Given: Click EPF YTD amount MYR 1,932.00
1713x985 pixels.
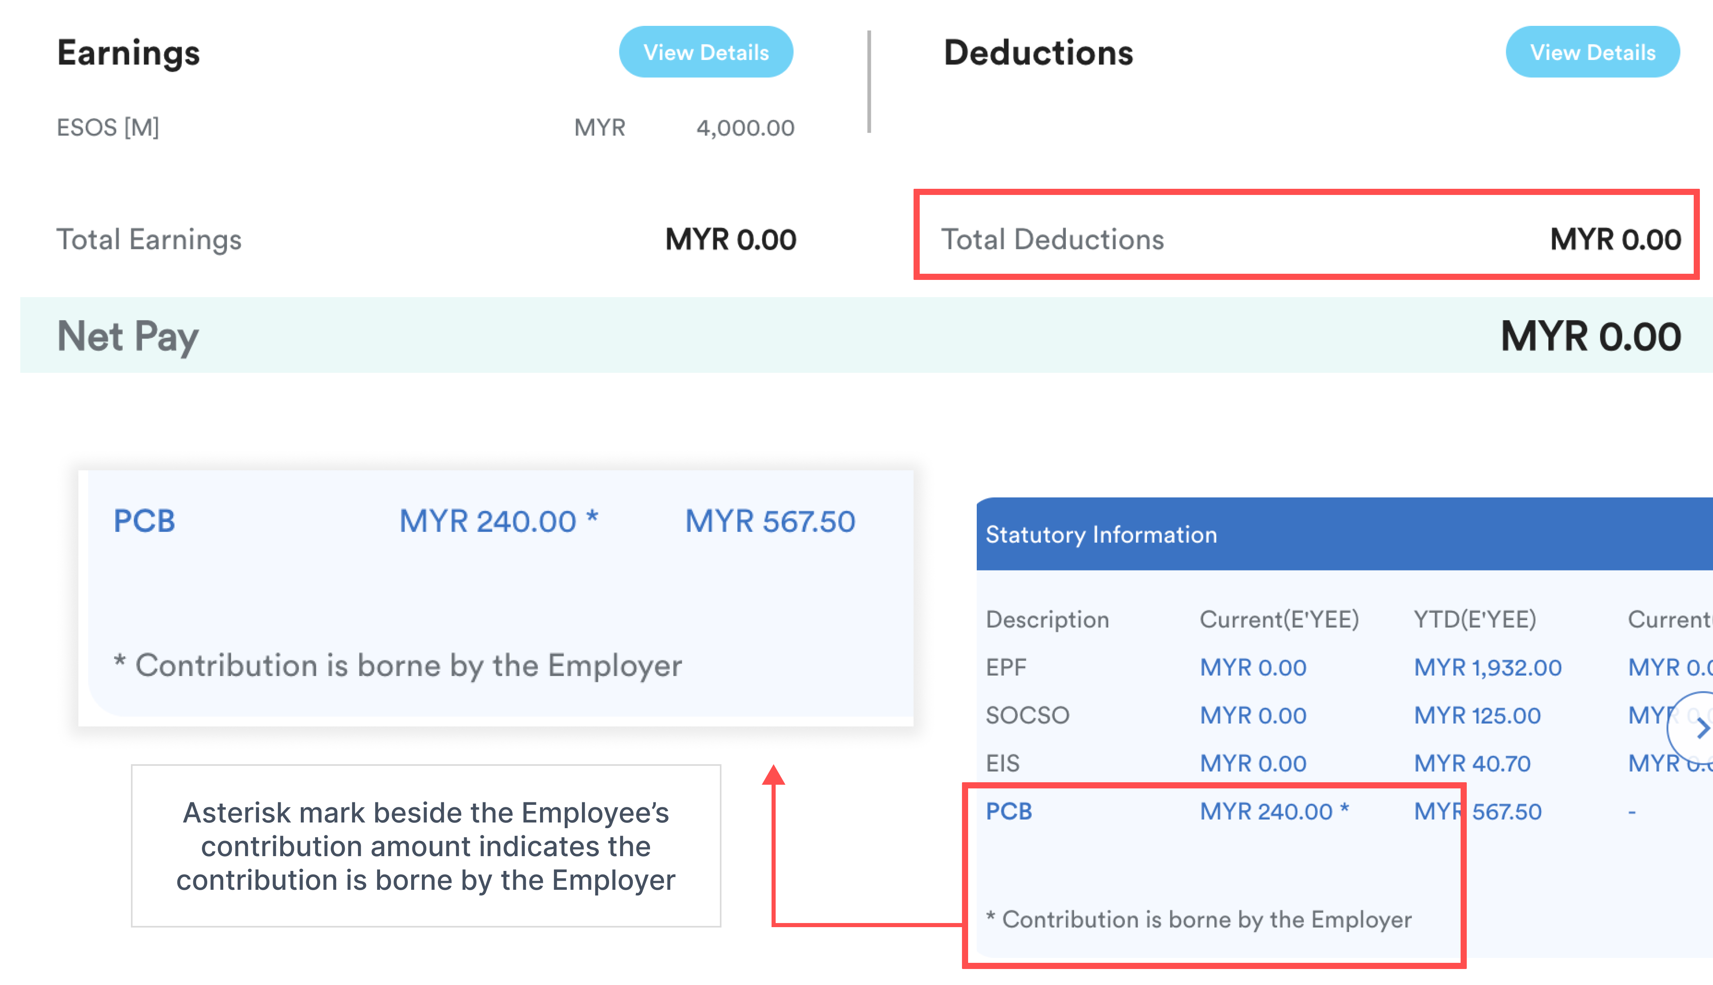Looking at the screenshot, I should click(1487, 668).
